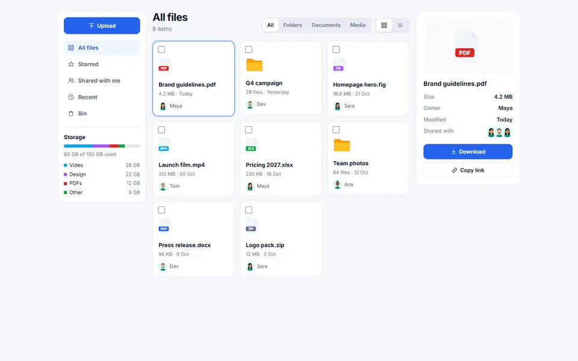Image resolution: width=578 pixels, height=361 pixels.
Task: Click the Shared with avatars in details
Action: 499,132
